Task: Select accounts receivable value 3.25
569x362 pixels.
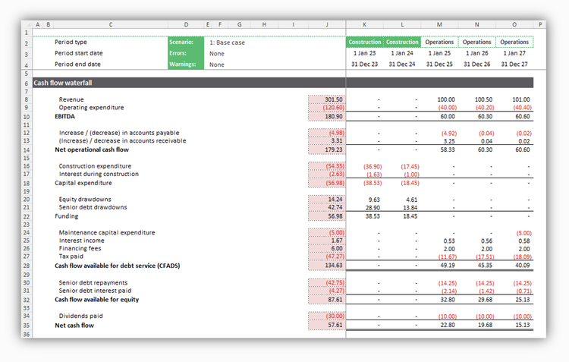Action: (x=449, y=141)
